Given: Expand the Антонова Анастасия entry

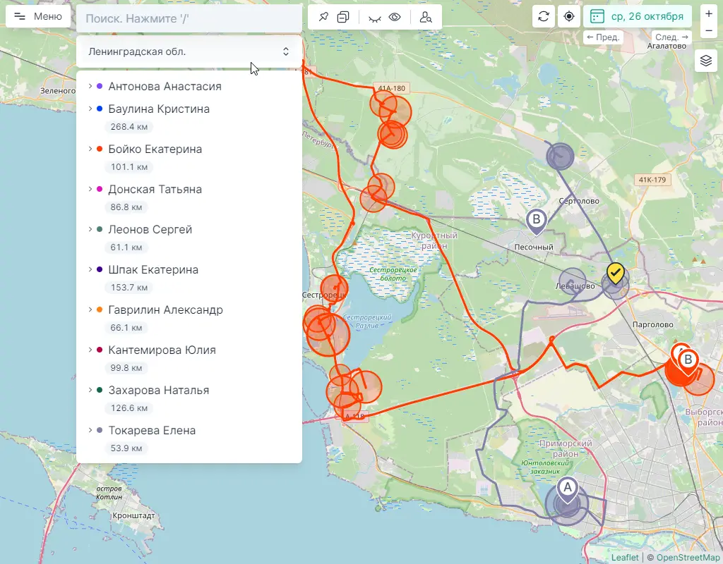Looking at the screenshot, I should click(x=90, y=86).
